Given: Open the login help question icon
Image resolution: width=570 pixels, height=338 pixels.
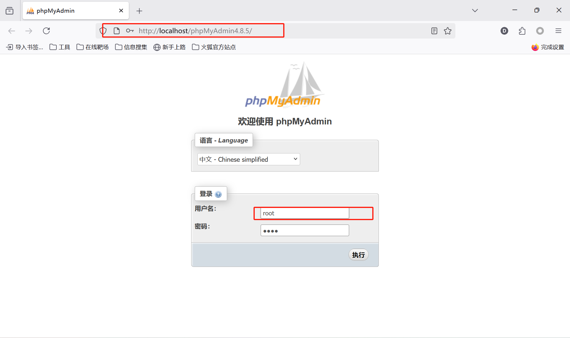Looking at the screenshot, I should click(218, 194).
